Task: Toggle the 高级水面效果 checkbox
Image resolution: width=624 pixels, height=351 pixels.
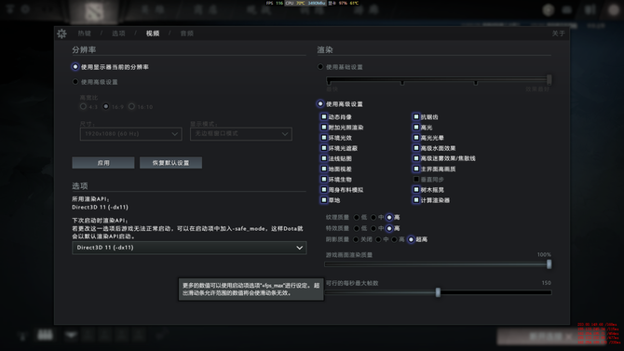Action: click(416, 148)
